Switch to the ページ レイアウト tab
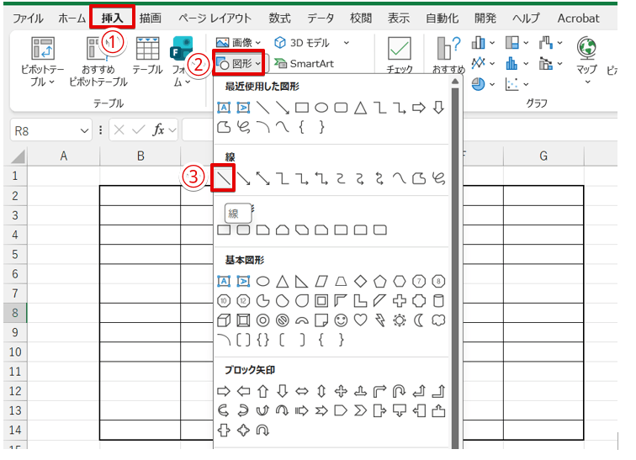 click(215, 19)
